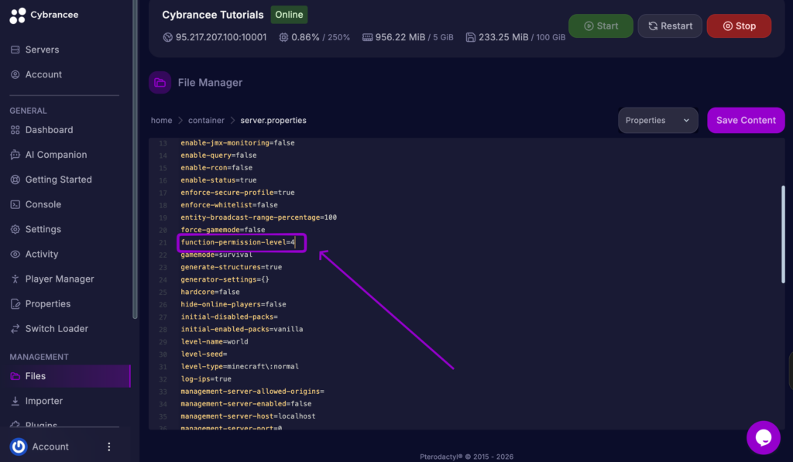The height and width of the screenshot is (462, 793).
Task: Open the live chat bubble
Action: tap(763, 437)
